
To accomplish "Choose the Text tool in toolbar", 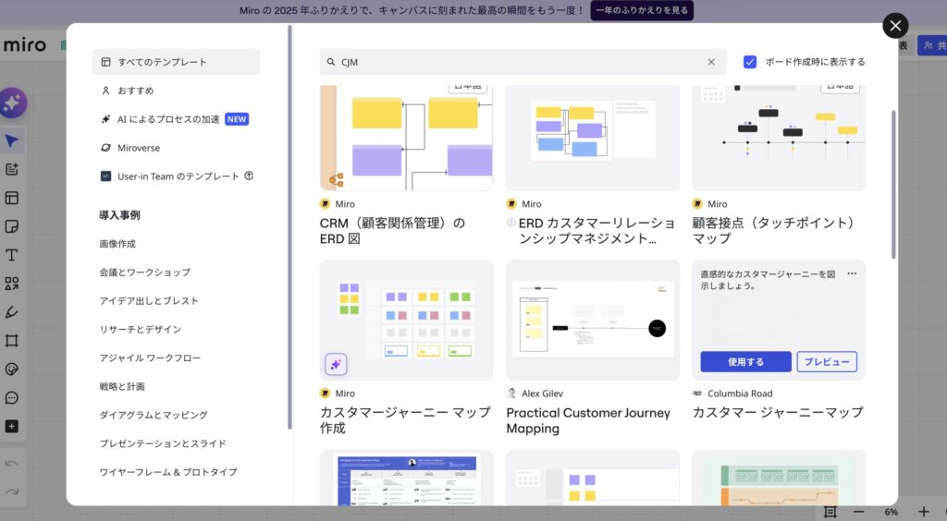I will pos(12,255).
